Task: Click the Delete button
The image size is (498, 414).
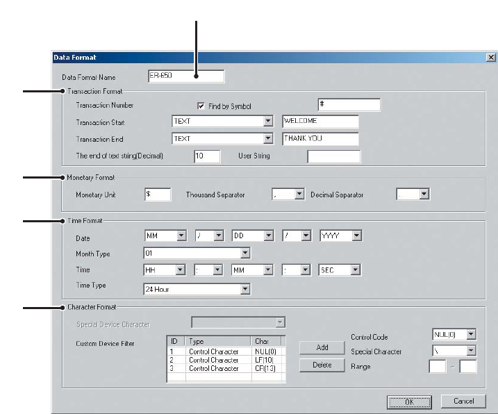Action: (322, 365)
